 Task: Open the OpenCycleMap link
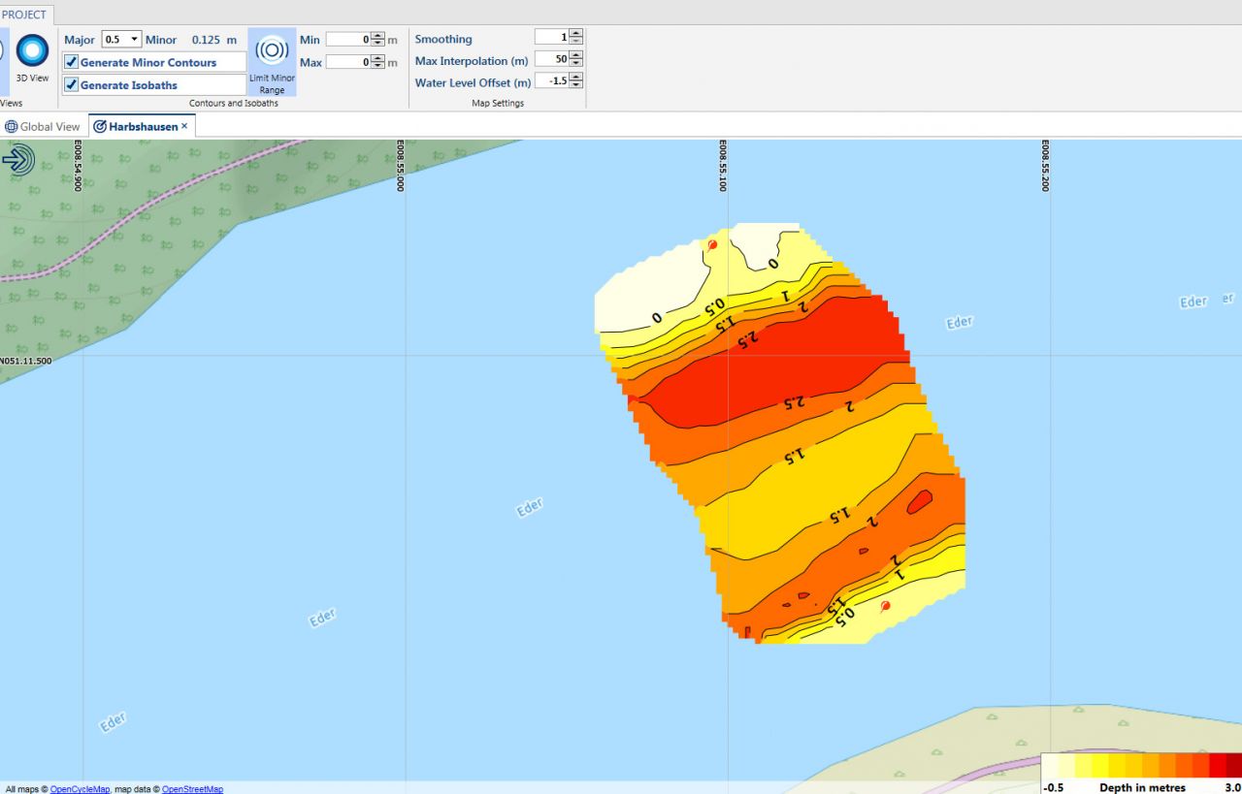pyautogui.click(x=80, y=789)
